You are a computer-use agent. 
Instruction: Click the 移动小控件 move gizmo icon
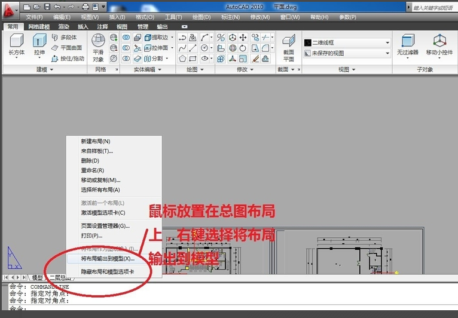tap(439, 45)
